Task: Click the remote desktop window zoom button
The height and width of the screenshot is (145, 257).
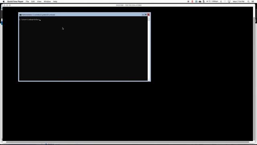Action: (x=10, y=5)
